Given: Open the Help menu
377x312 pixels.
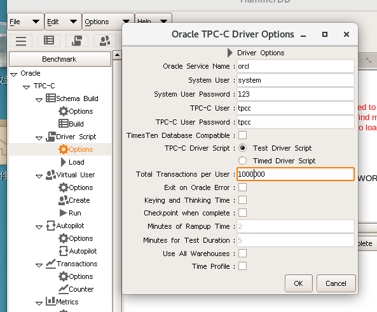Looking at the screenshot, I should point(153,19).
